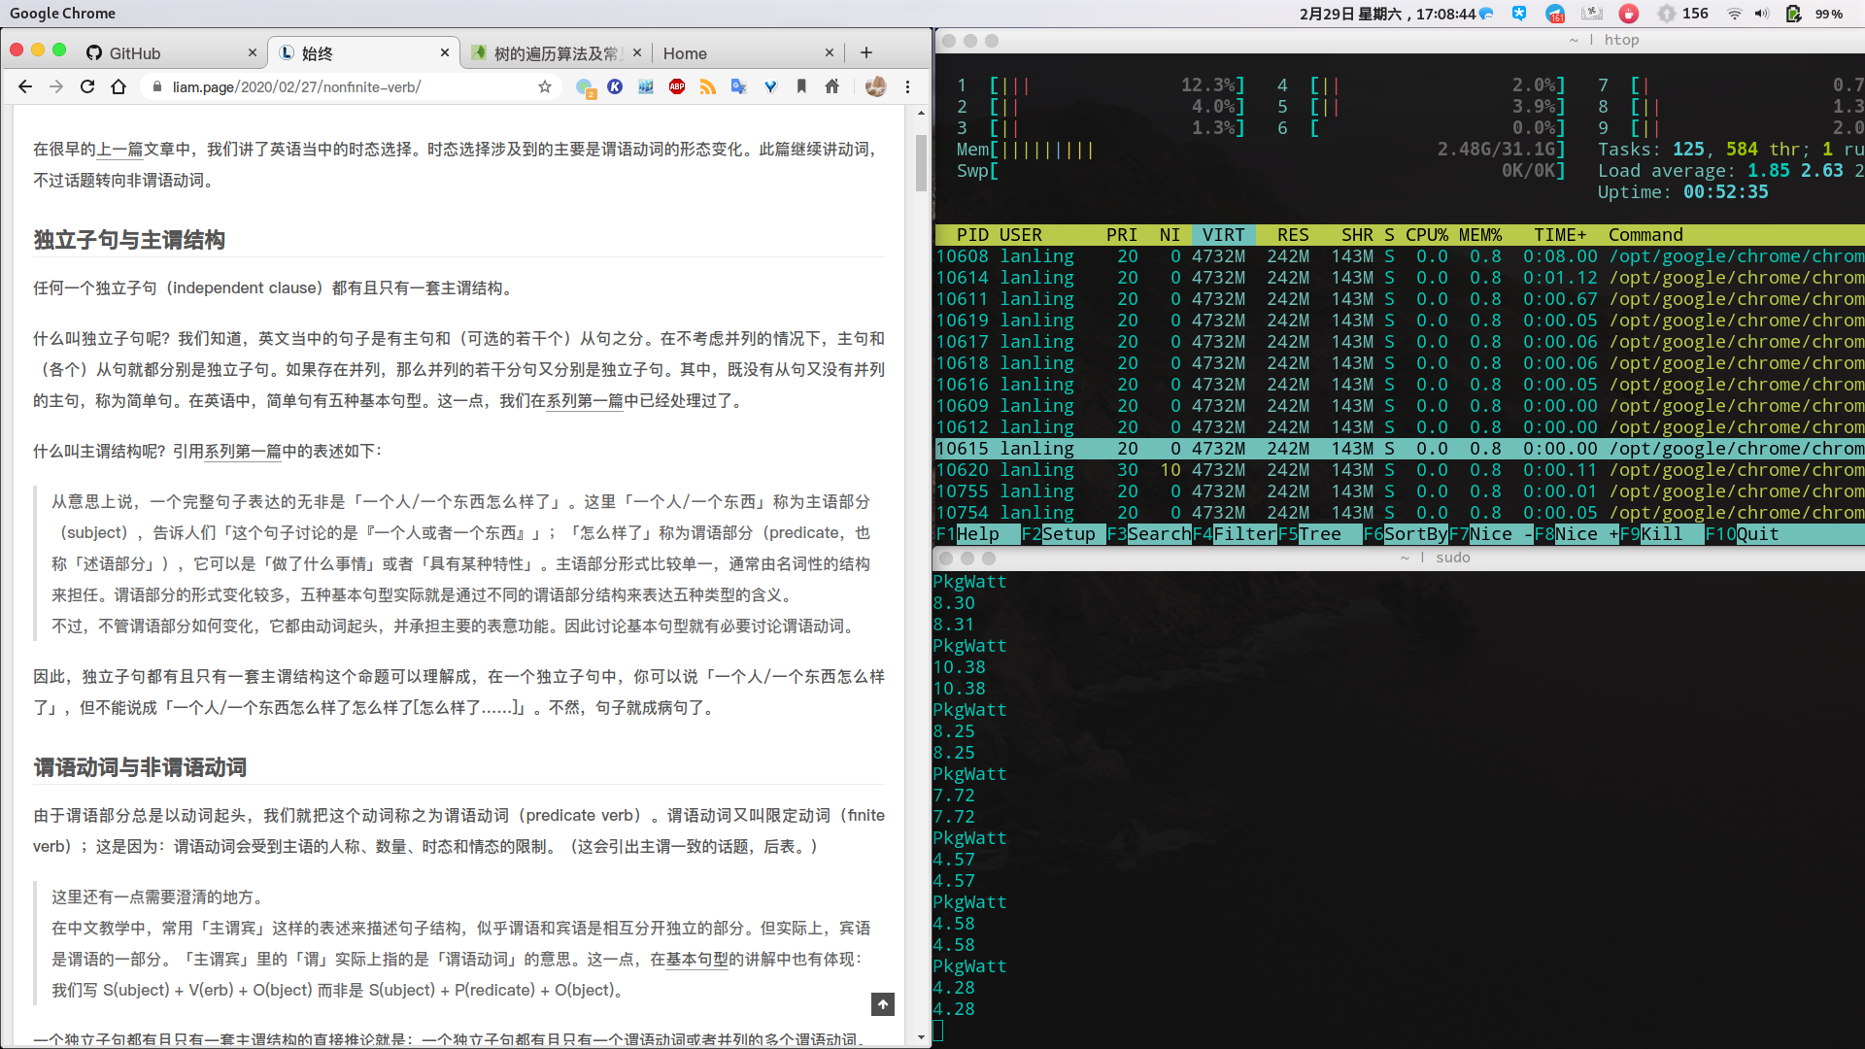Open the Wi-Fi network menu
Screen dimensions: 1865x1049
1734,14
